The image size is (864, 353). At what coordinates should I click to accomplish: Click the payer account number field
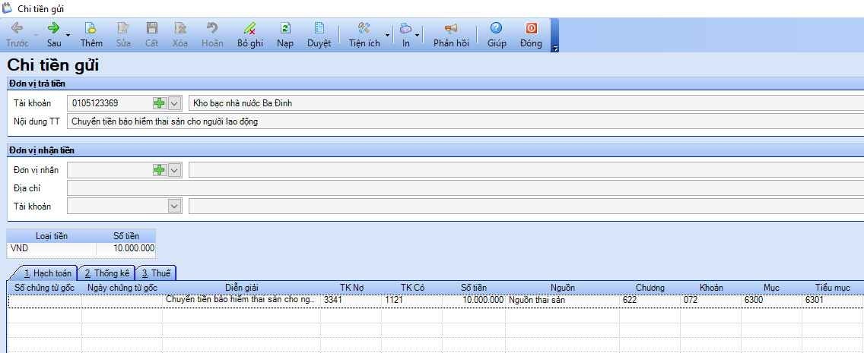110,102
